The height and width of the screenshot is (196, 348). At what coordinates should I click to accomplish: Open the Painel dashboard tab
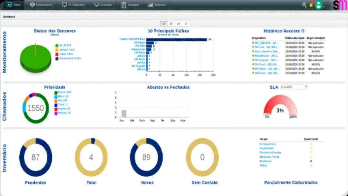pyautogui.click(x=14, y=5)
